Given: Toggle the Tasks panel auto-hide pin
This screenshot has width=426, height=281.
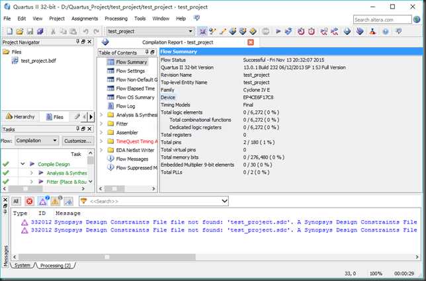Looking at the screenshot, I should pyautogui.click(x=77, y=129).
